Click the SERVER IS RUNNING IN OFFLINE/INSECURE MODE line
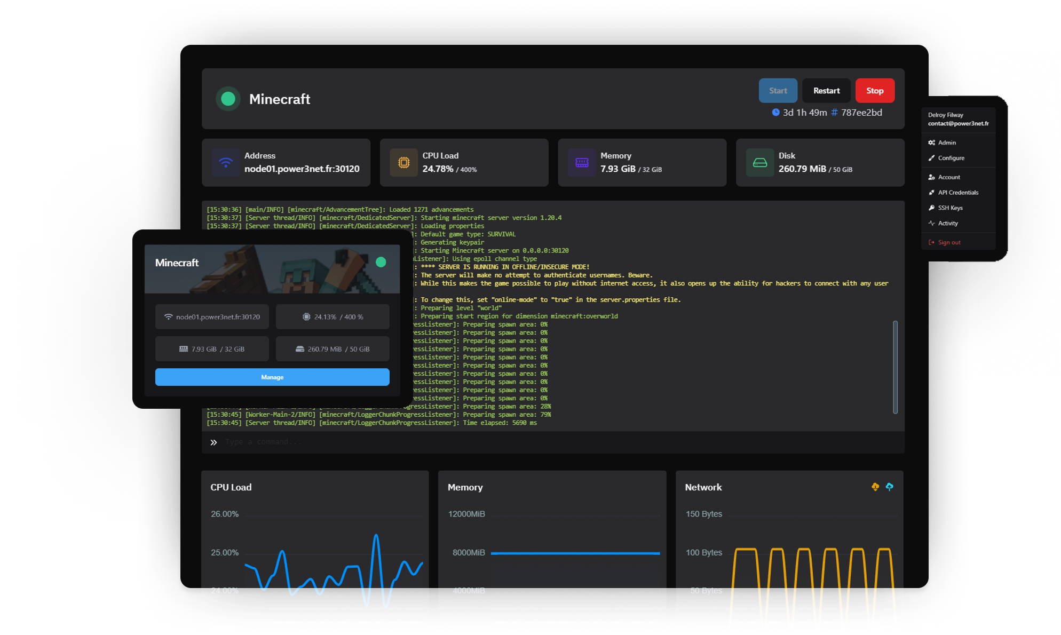The height and width of the screenshot is (635, 1061). 505,267
